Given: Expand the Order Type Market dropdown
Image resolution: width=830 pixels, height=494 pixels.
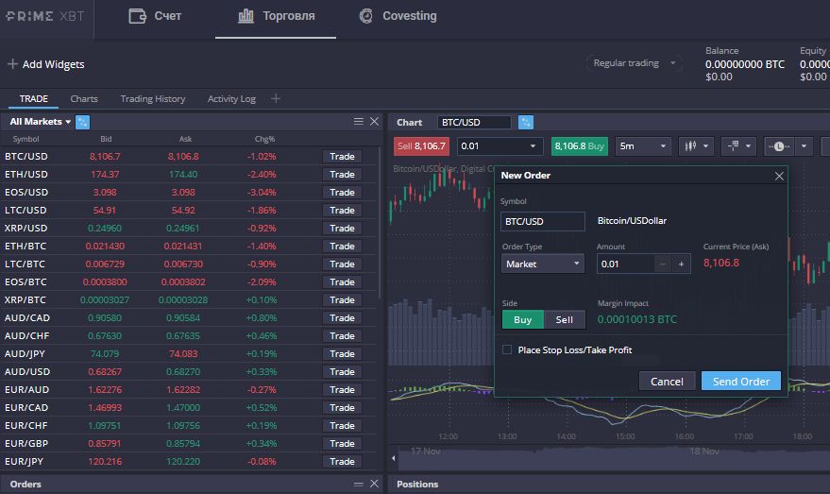Looking at the screenshot, I should point(542,264).
